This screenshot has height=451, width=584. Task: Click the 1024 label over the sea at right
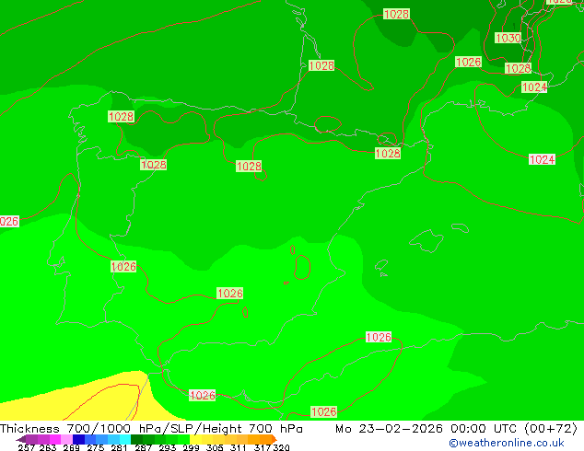click(x=542, y=159)
